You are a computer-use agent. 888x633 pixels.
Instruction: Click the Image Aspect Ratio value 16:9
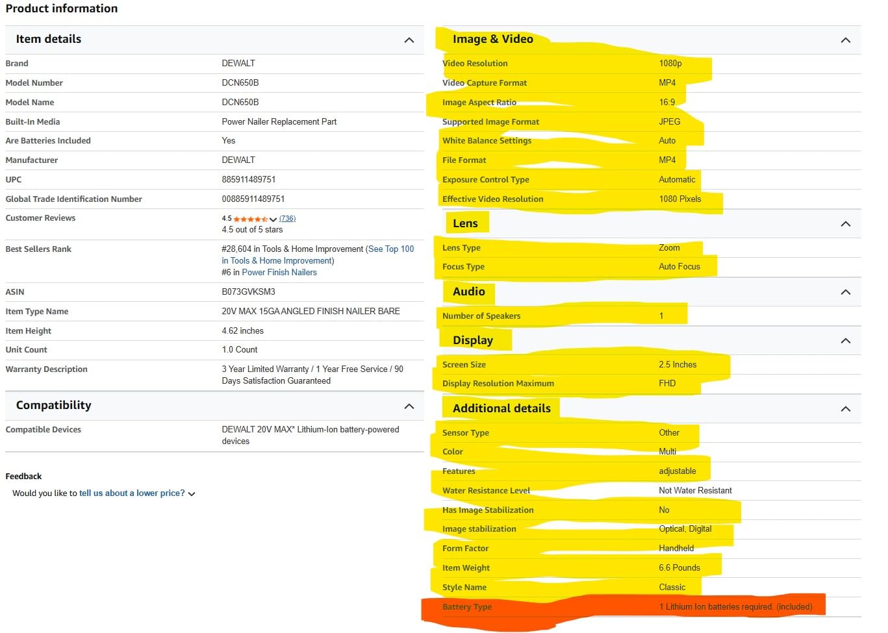coord(667,103)
